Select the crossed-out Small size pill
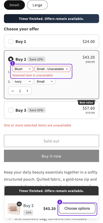This screenshot has width=103, height=223. click(x=14, y=5)
